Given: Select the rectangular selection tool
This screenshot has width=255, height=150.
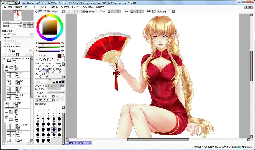Looking at the screenshot, I should point(37,56).
